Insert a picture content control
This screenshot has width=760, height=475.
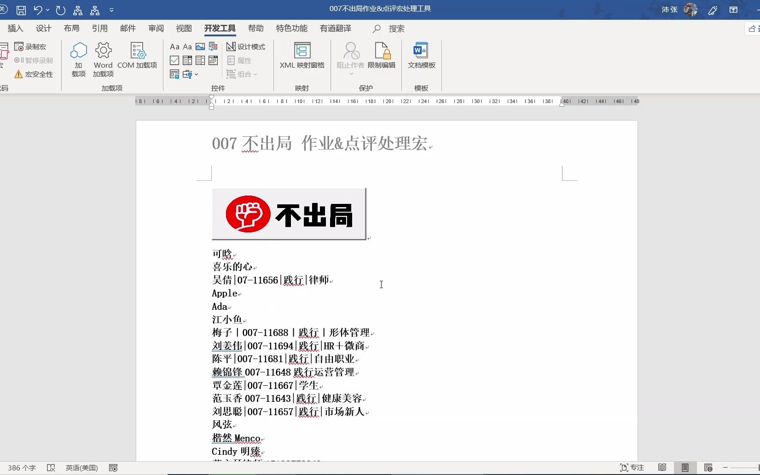pos(200,46)
